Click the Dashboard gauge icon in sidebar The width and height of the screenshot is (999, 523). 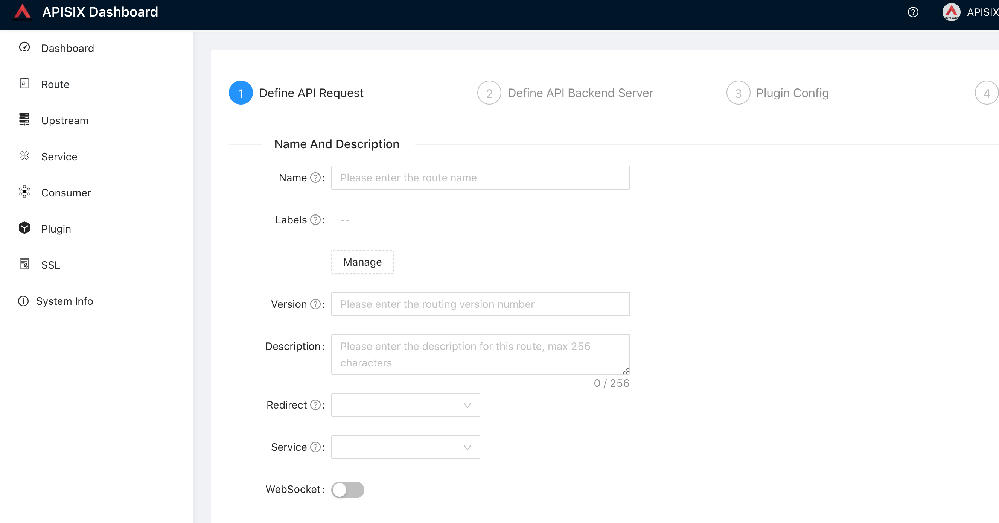24,47
